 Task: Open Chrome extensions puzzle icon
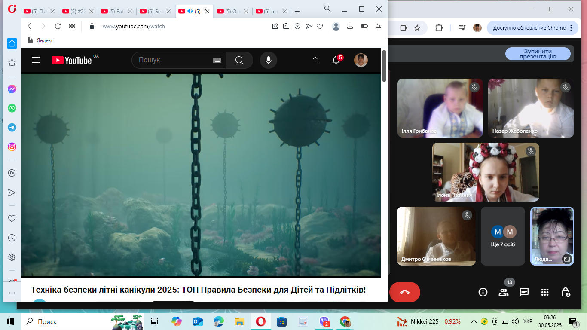point(439,28)
